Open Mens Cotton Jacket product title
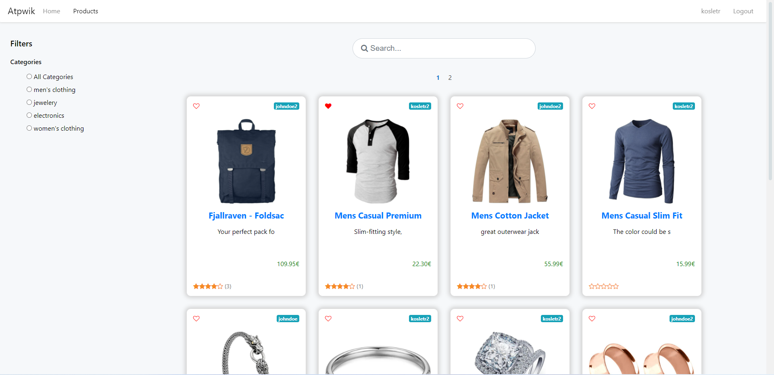Screen dimensions: 774x375 [x=510, y=216]
